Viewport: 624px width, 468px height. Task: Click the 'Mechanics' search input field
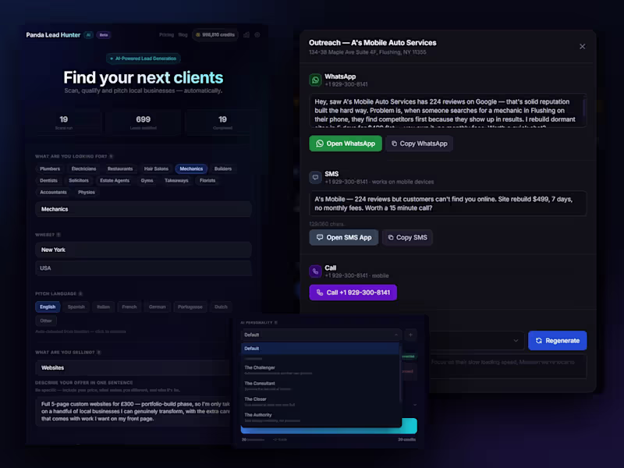coord(144,209)
